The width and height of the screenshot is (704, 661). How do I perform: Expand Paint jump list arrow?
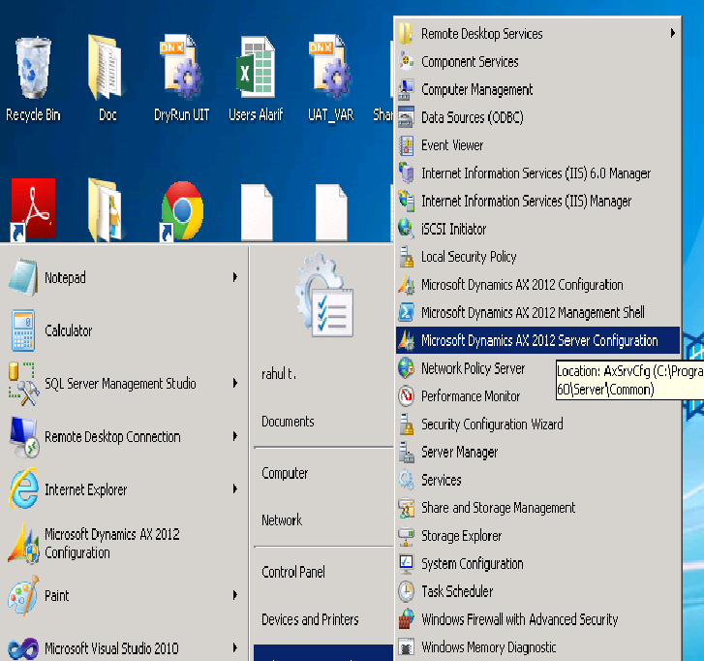[234, 595]
